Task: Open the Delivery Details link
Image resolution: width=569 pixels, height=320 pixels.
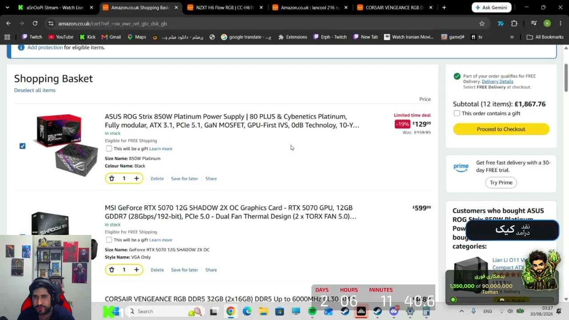Action: click(497, 81)
